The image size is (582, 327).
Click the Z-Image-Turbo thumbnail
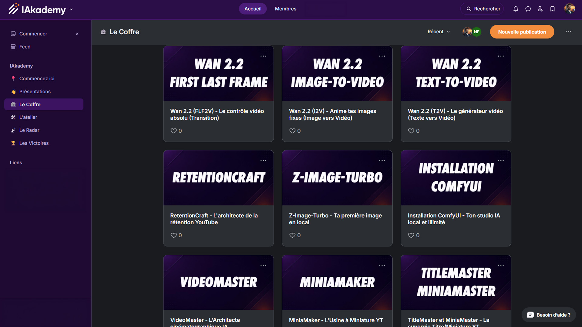click(337, 178)
